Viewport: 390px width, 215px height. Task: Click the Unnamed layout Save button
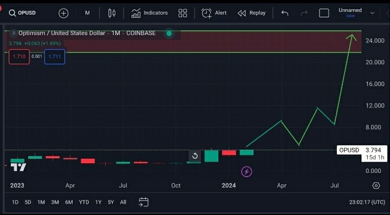pyautogui.click(x=350, y=16)
